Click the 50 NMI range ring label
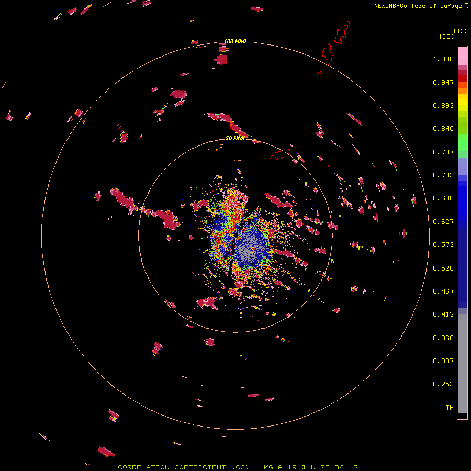Screen dimensions: 471x471 pos(235,138)
